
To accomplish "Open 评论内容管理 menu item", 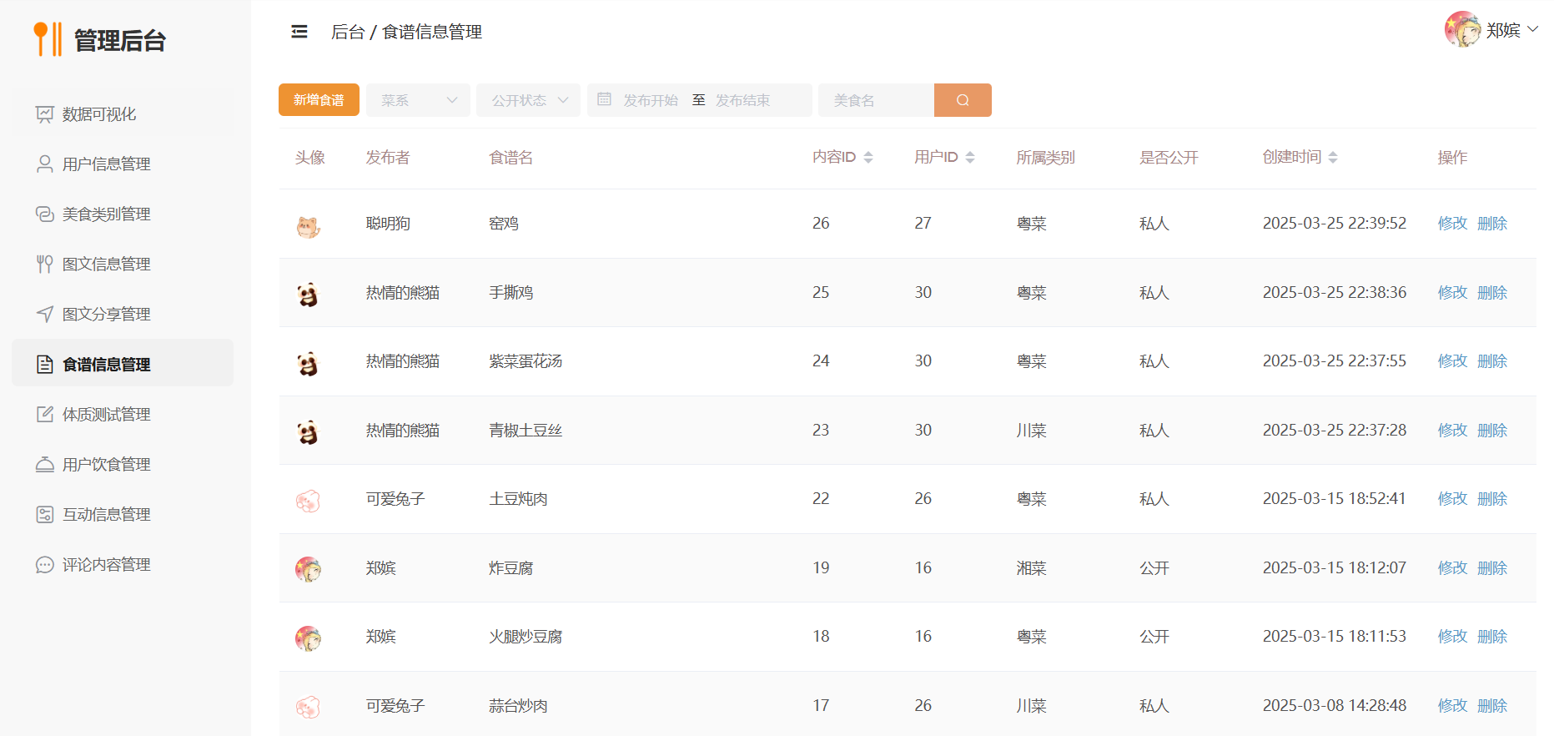I will [x=123, y=565].
